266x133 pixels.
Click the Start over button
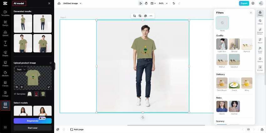tap(33, 128)
